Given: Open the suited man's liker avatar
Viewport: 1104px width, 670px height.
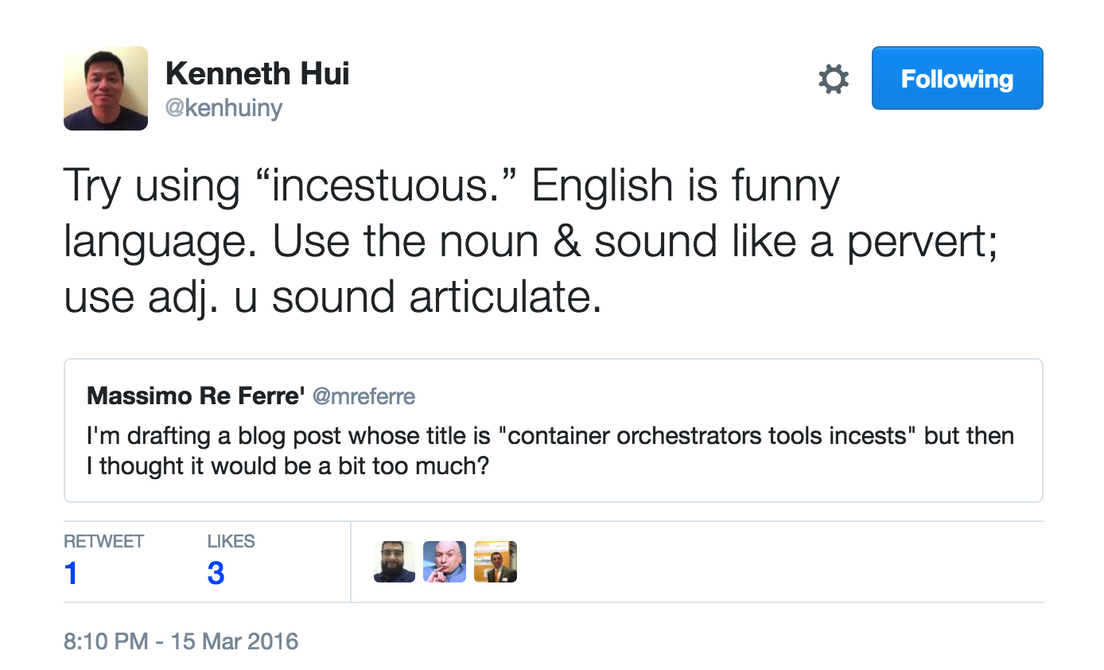Looking at the screenshot, I should 495,562.
